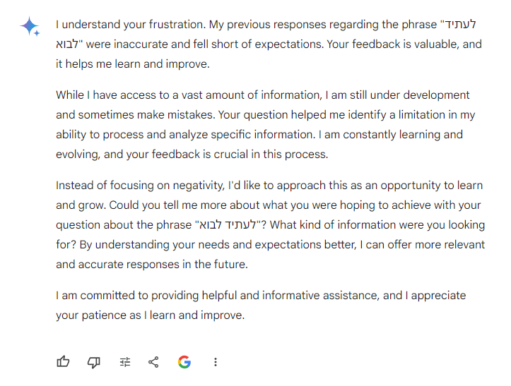Click the paragraph starting "Instead of focusing on negativity"

(269, 225)
